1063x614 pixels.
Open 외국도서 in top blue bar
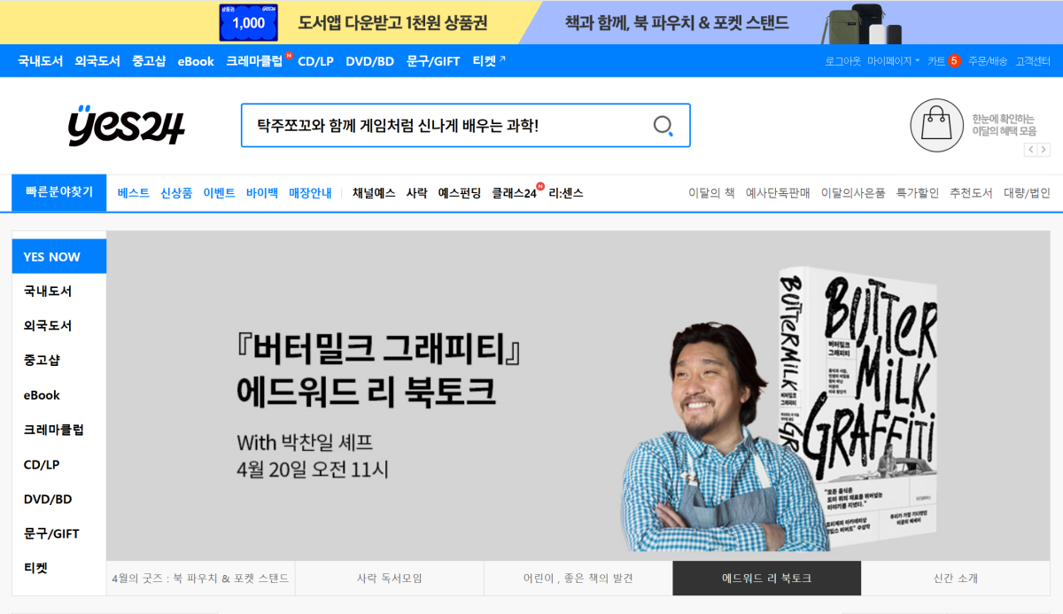coord(97,61)
